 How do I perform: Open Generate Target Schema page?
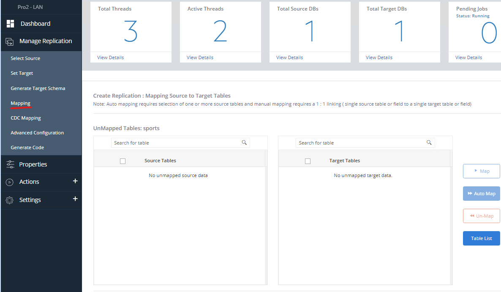tap(38, 88)
